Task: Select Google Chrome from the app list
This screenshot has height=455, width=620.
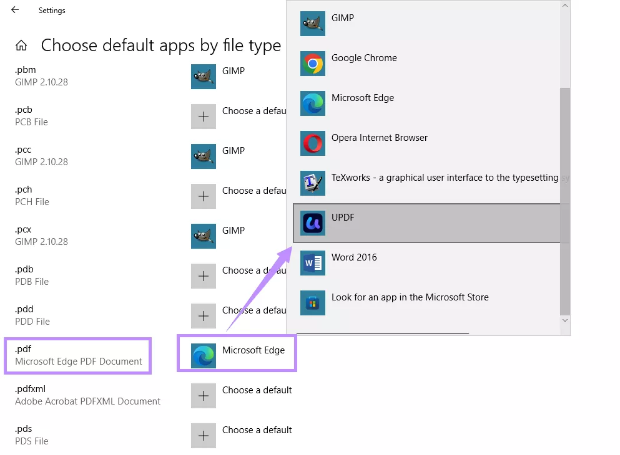Action: click(x=364, y=58)
